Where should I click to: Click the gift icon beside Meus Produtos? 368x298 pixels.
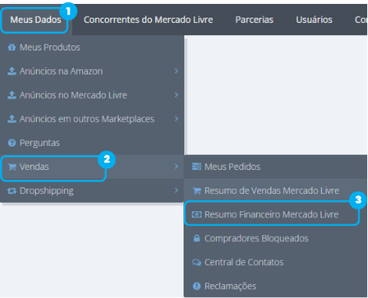coord(12,48)
